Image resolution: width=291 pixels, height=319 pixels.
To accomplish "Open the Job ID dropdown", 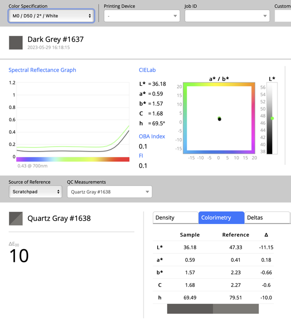I will (227, 16).
